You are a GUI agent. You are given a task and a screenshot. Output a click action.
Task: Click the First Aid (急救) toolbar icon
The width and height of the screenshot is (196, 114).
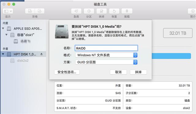tap(76, 11)
